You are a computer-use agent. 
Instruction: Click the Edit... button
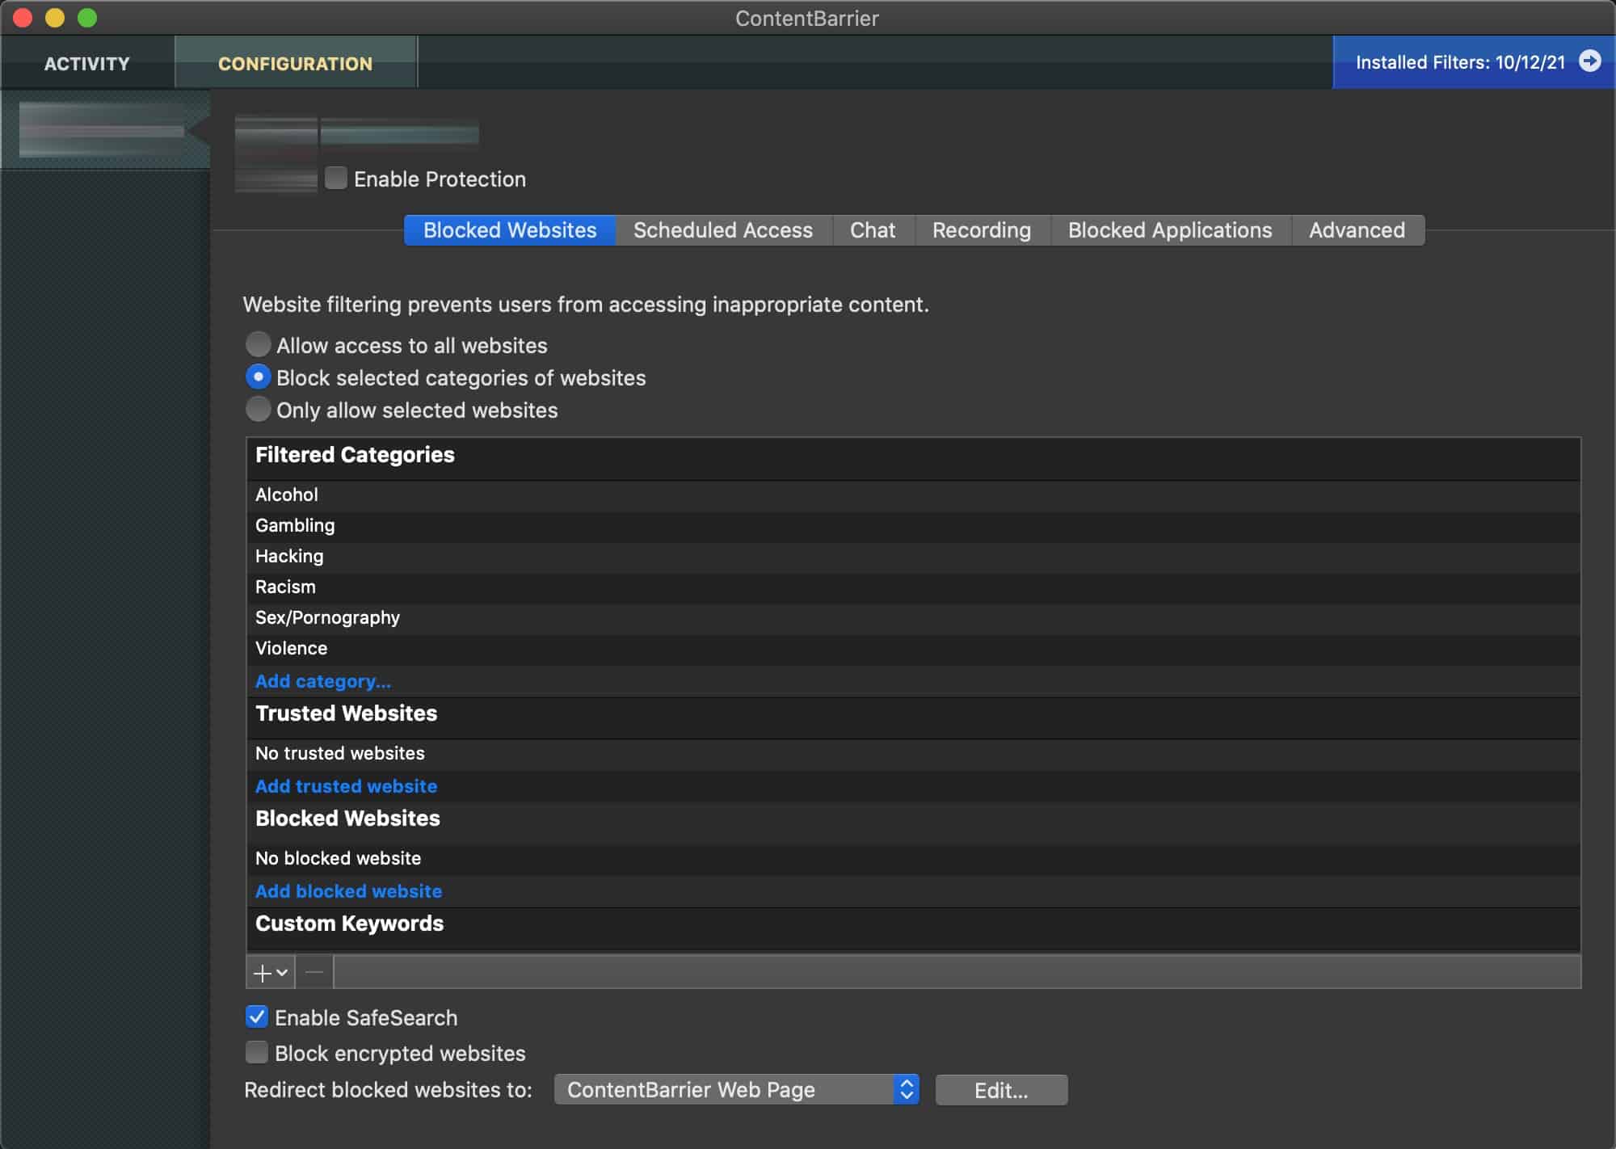point(1001,1090)
